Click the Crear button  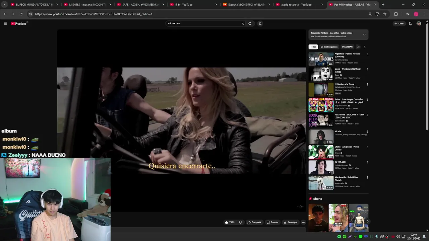click(399, 23)
